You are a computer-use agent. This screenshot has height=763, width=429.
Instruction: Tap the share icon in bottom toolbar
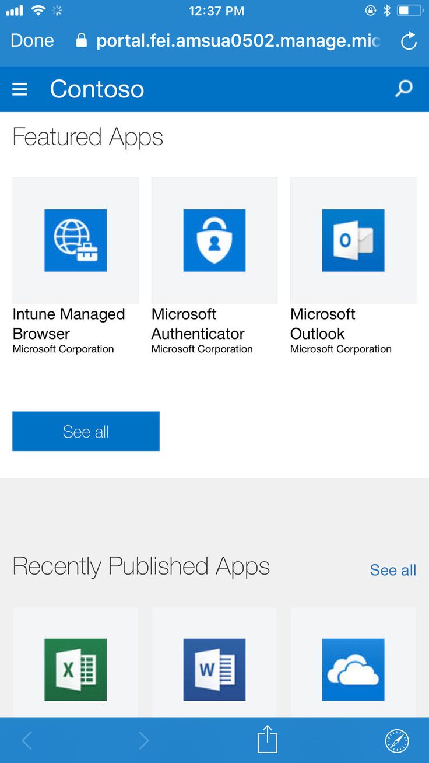coord(268,739)
